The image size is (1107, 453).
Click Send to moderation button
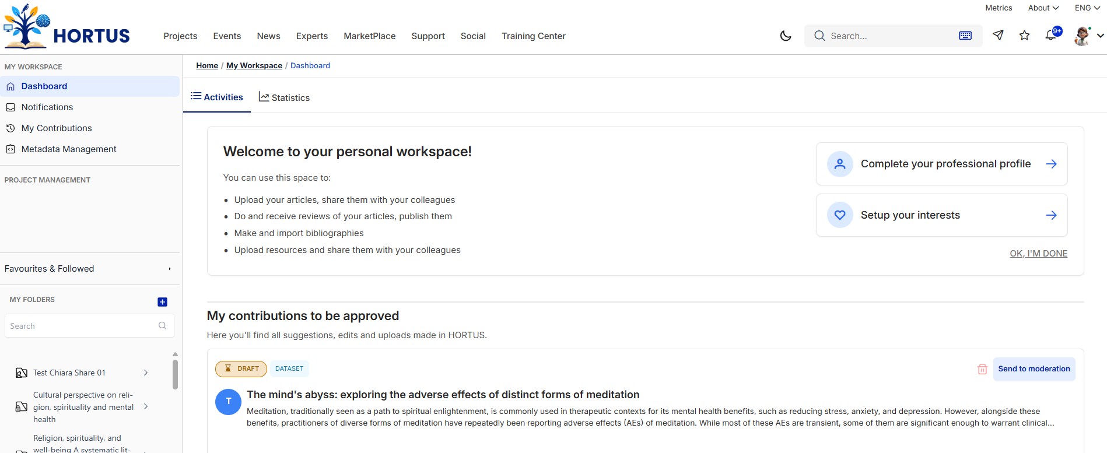(1034, 369)
